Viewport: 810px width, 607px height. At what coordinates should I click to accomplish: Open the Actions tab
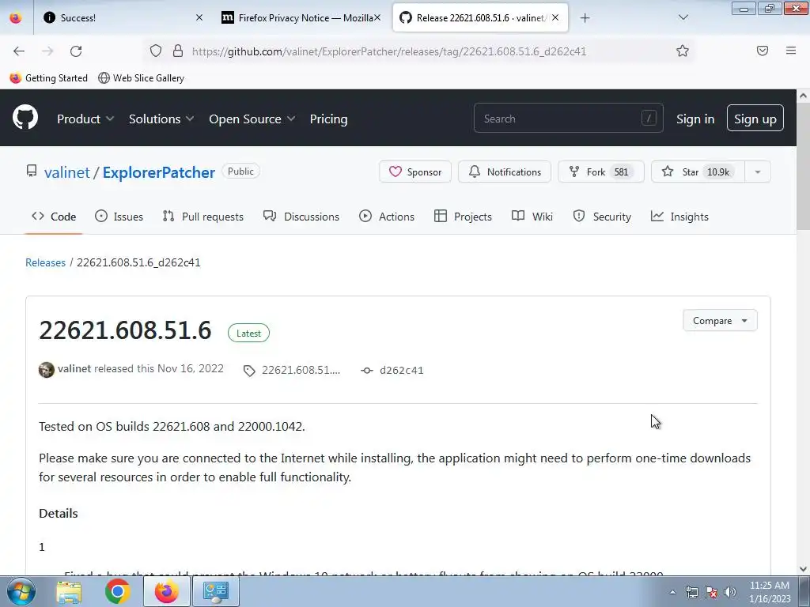tap(386, 217)
